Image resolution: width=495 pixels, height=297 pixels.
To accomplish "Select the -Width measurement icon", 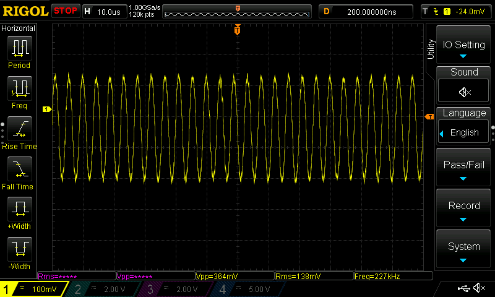I will coord(20,249).
